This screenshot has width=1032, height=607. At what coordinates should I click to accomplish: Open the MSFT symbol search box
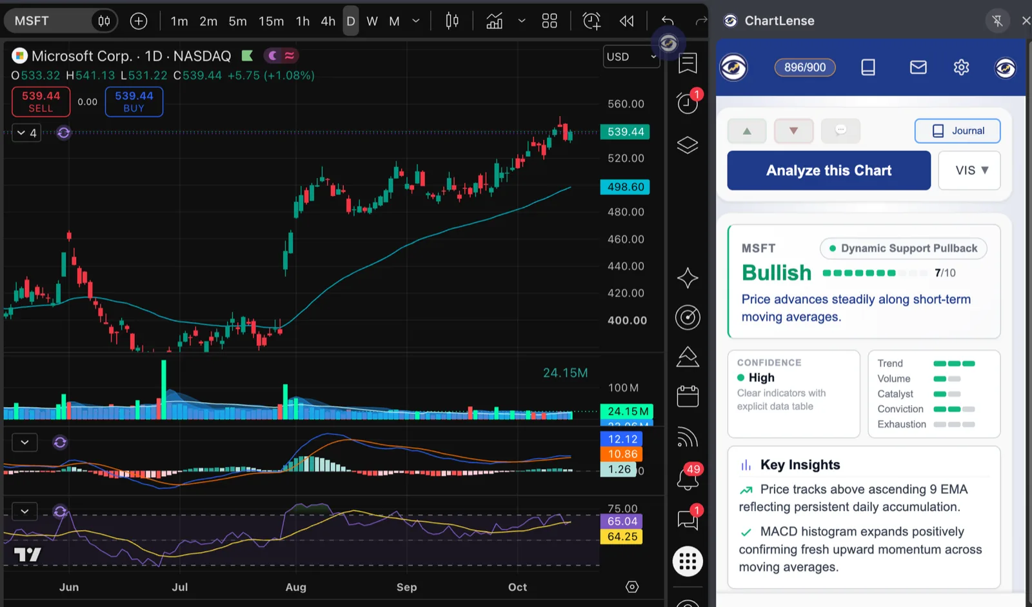click(48, 21)
